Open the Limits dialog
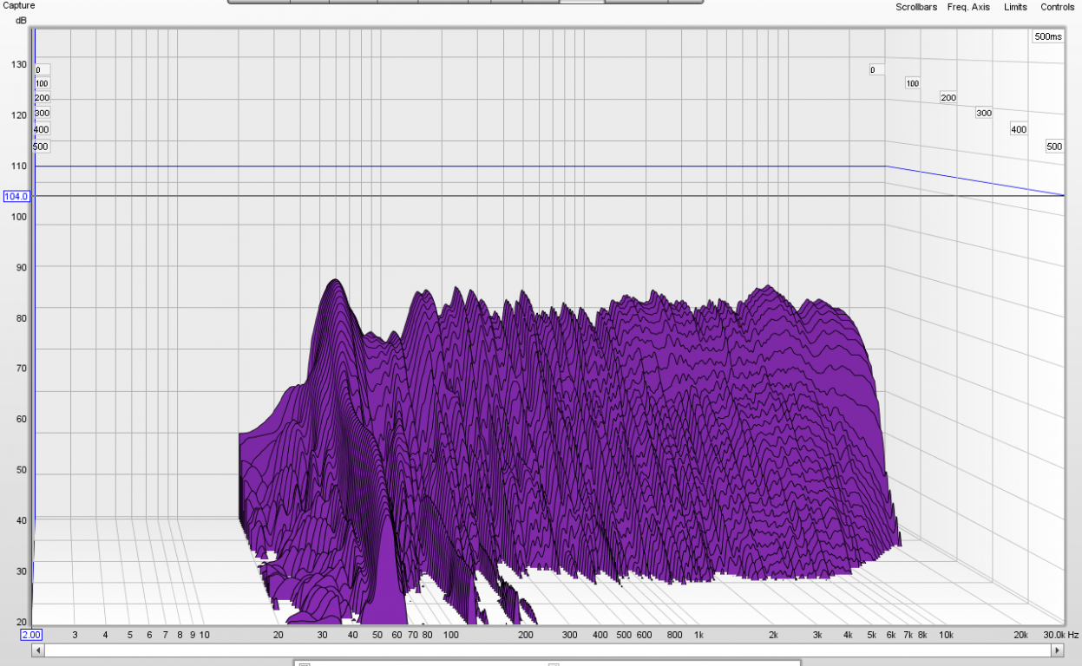The width and height of the screenshot is (1082, 666). pos(1015,7)
